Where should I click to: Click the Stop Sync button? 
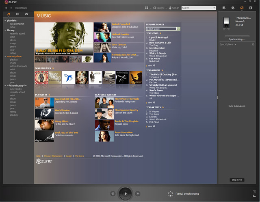(237, 180)
